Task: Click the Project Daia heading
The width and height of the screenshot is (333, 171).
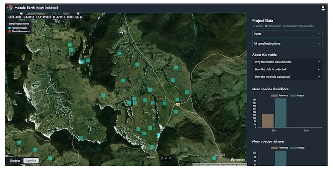Action: [263, 20]
